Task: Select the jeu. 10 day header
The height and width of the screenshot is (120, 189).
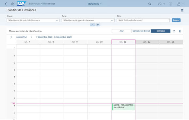Action: click(x=100, y=42)
